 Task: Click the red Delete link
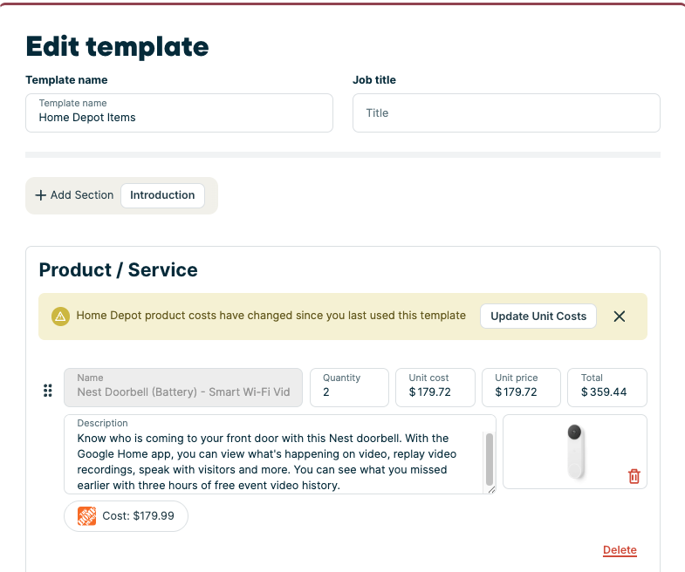pos(620,550)
